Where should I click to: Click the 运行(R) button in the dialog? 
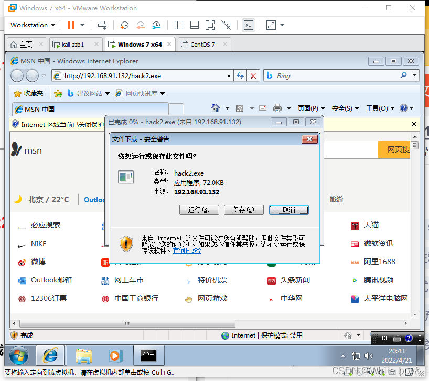(199, 210)
